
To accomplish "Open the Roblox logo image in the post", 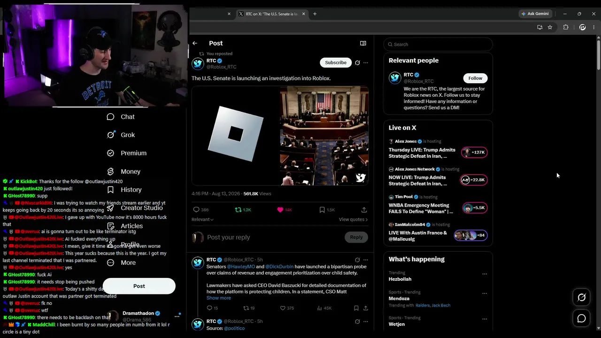I will click(x=235, y=136).
